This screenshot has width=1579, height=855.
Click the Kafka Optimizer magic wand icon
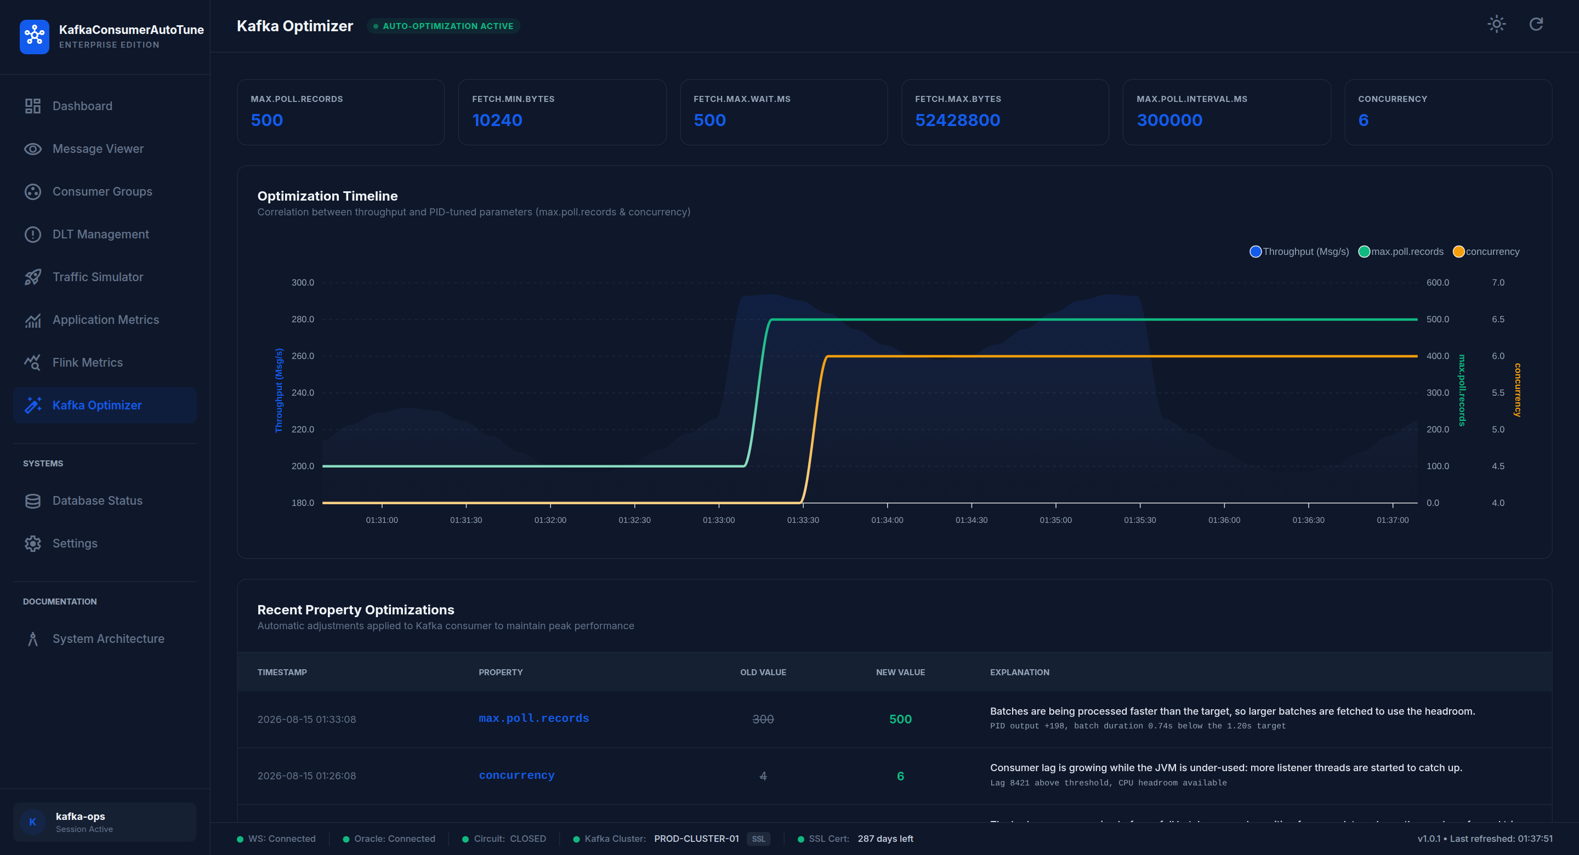click(32, 405)
